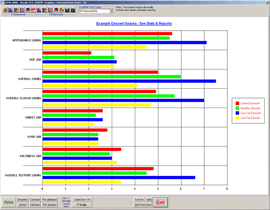Click the Control Dessert legend label
This screenshot has height=210, width=270.
click(x=250, y=103)
